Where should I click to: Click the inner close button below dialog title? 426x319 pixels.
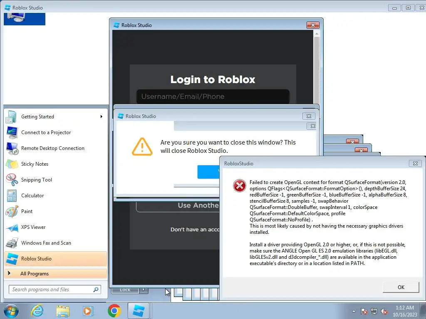click(x=312, y=126)
